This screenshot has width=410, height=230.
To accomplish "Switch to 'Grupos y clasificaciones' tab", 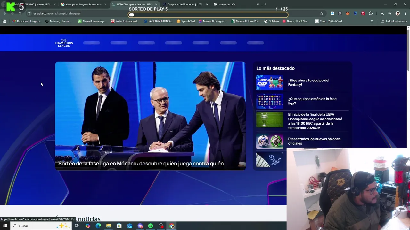I will pyautogui.click(x=185, y=4).
